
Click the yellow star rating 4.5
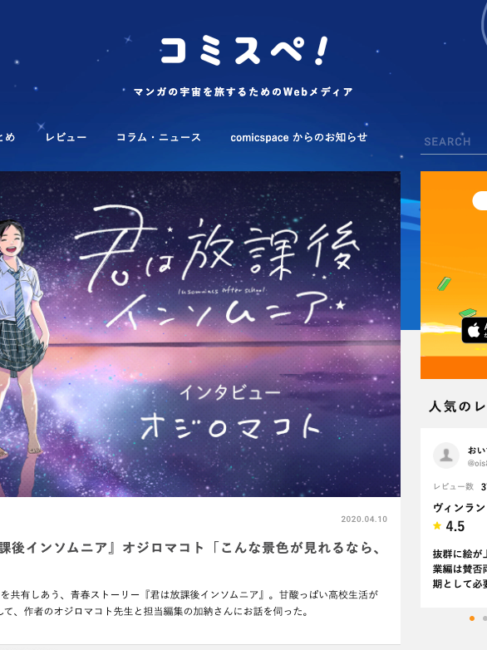point(449,526)
